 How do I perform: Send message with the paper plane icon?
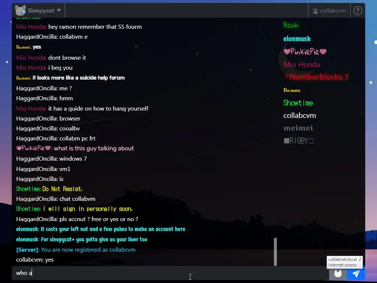coord(356,274)
